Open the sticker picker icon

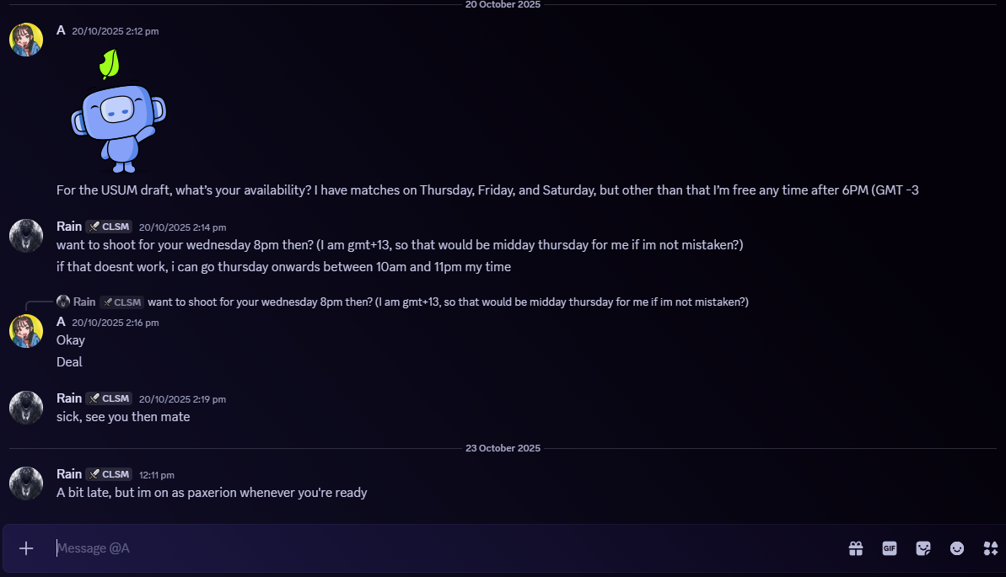[x=923, y=548]
